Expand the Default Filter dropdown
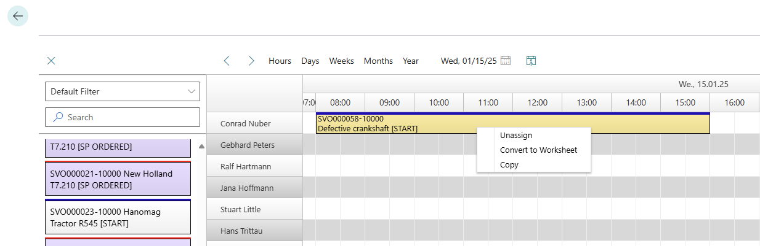The width and height of the screenshot is (760, 246). click(190, 91)
